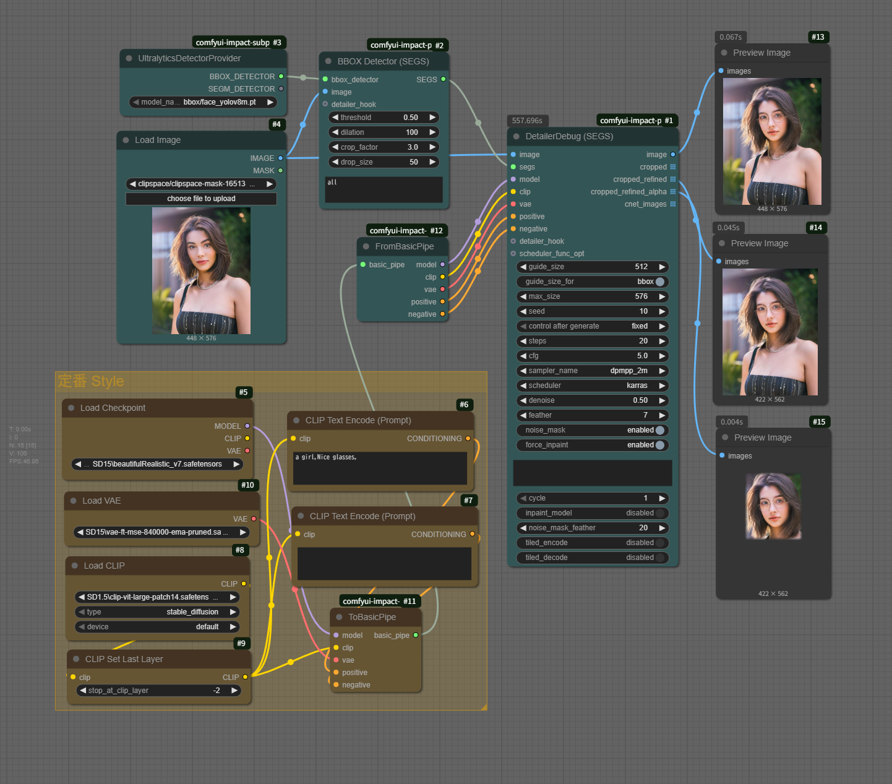Toggle the force_inpaint switch

point(659,445)
